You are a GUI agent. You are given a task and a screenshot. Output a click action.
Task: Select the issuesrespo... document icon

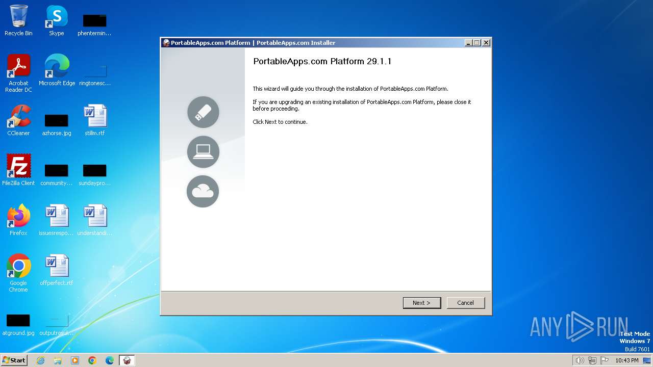57,220
